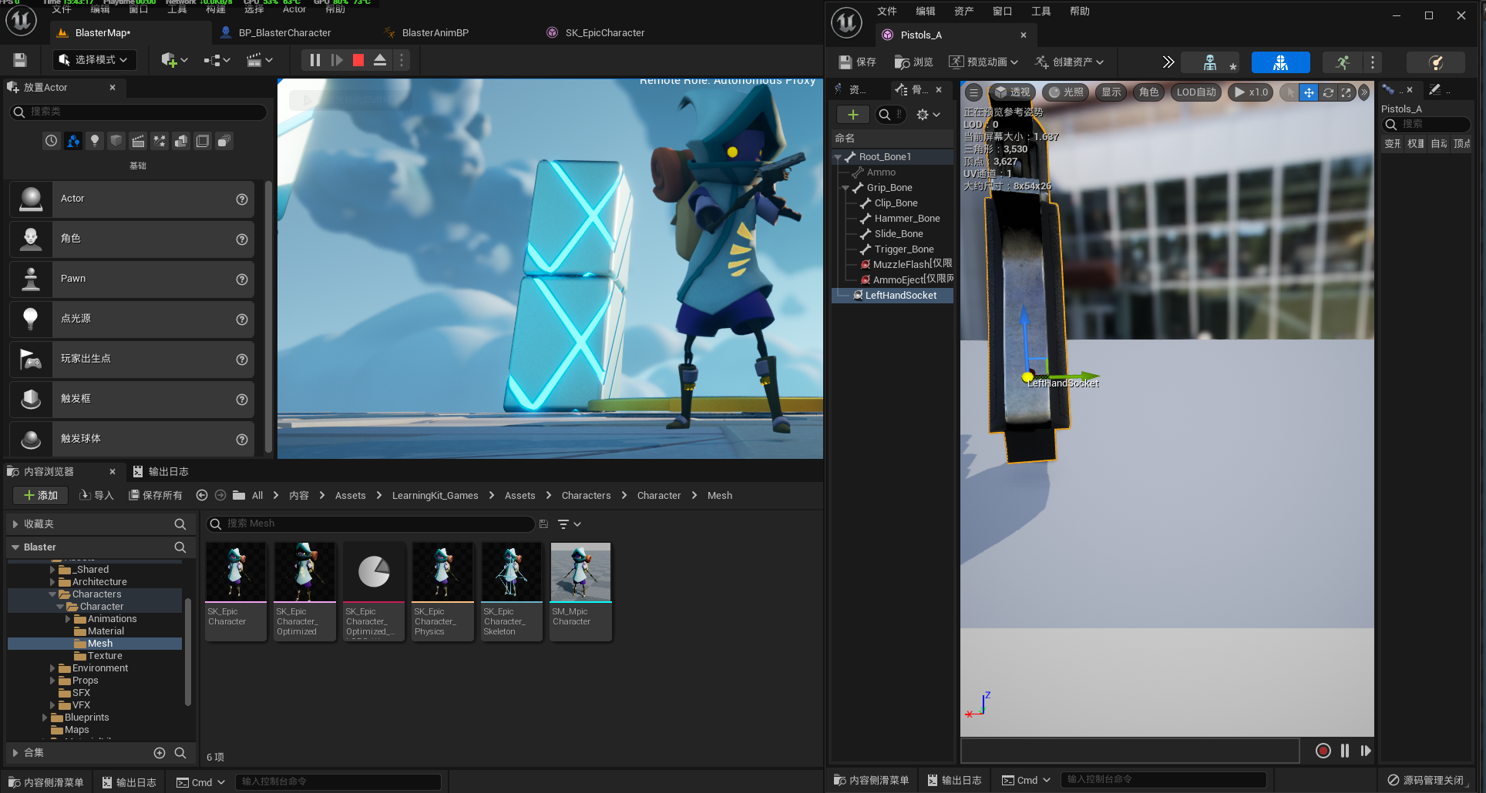The width and height of the screenshot is (1486, 793).
Task: Save the current level with the floppy icon
Action: pos(20,60)
